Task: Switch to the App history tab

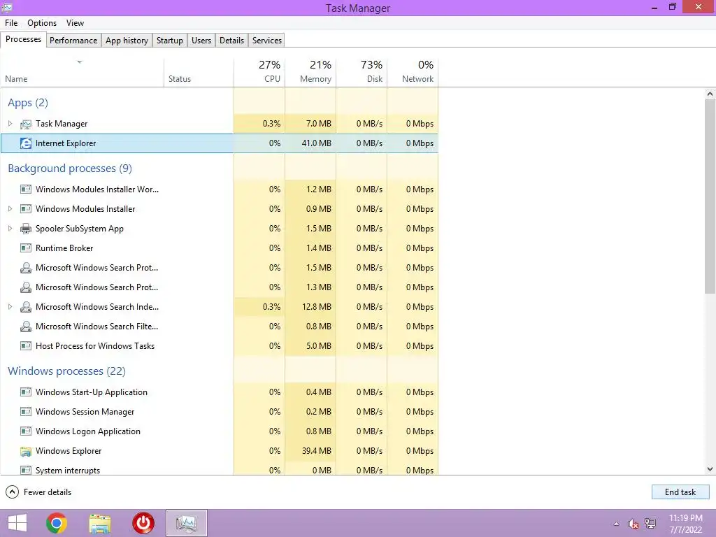Action: pyautogui.click(x=127, y=40)
